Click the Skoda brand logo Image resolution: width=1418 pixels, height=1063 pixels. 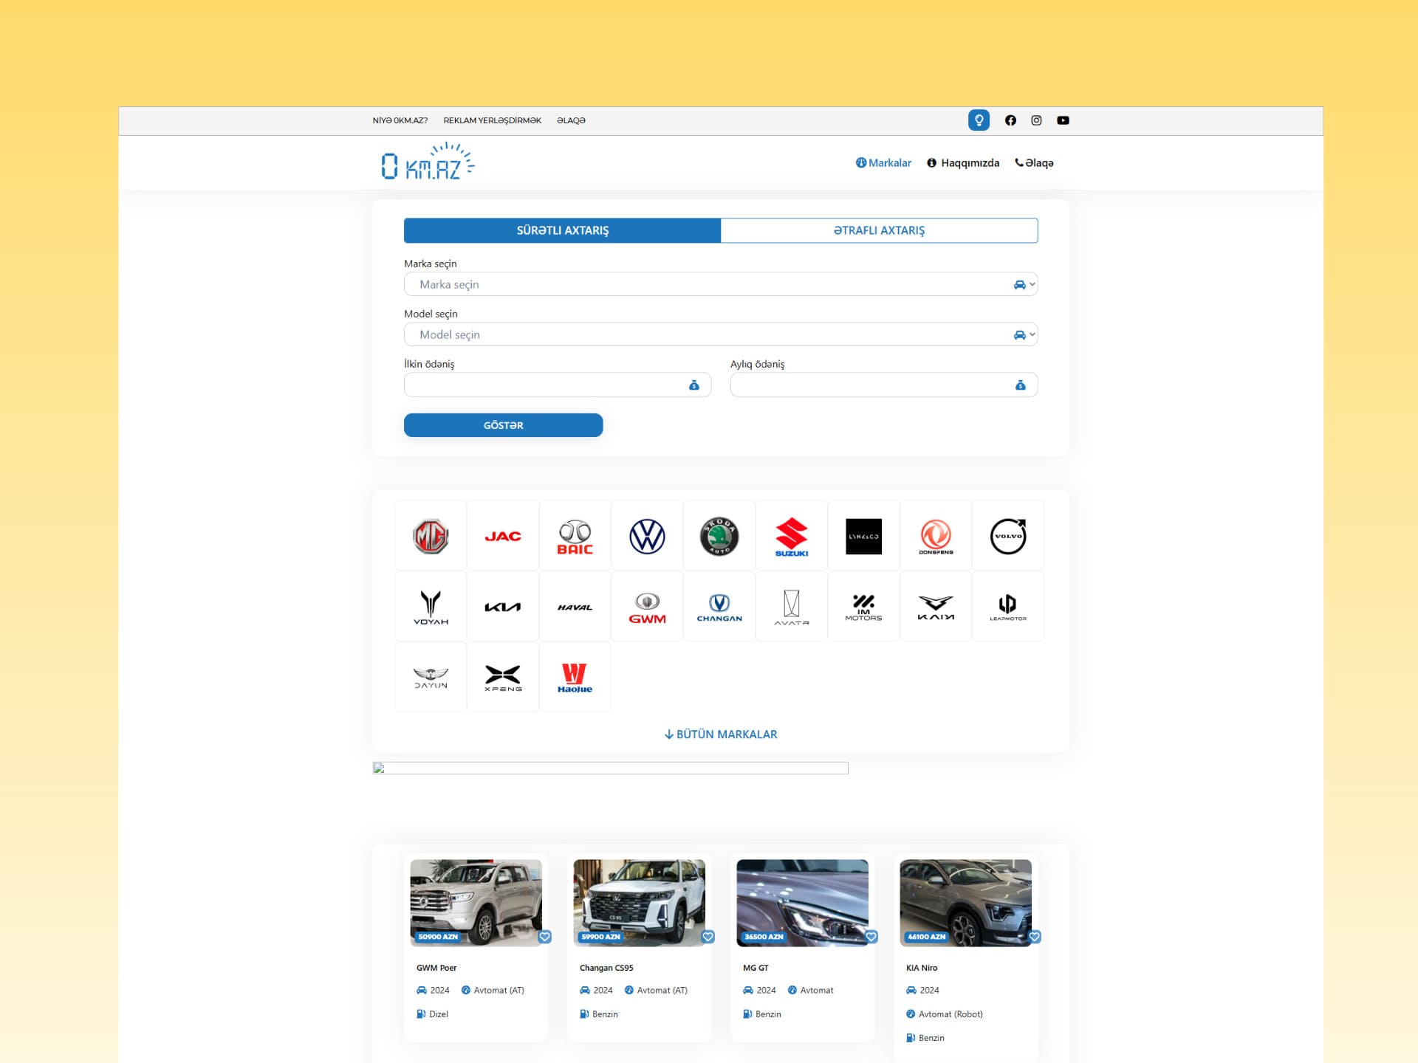click(x=719, y=536)
